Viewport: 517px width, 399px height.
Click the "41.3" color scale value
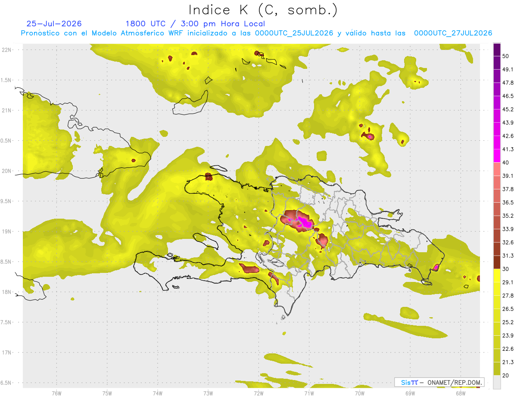coord(508,149)
